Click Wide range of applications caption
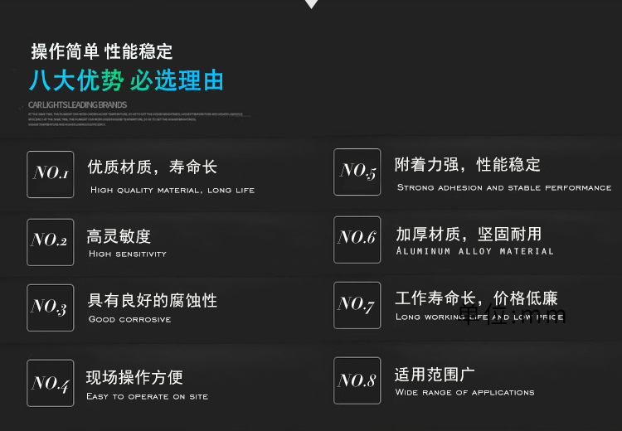 click(x=465, y=393)
